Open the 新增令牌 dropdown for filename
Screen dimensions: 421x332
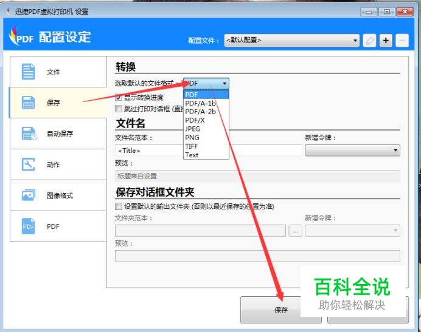(352, 151)
